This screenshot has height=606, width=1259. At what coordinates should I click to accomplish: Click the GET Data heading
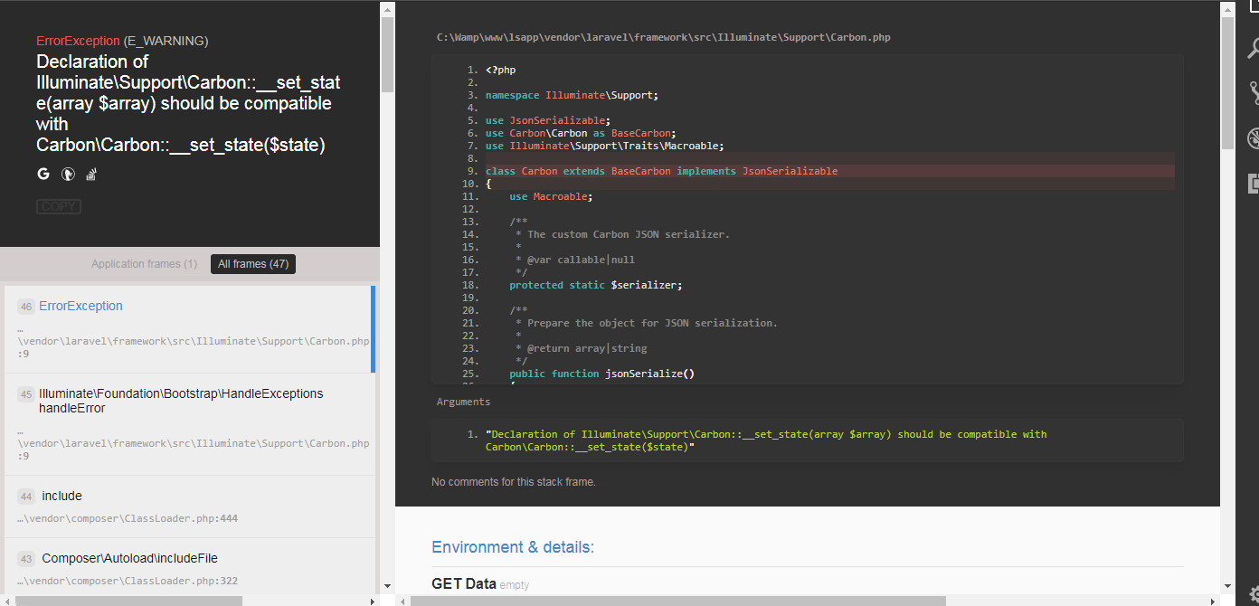(x=464, y=584)
